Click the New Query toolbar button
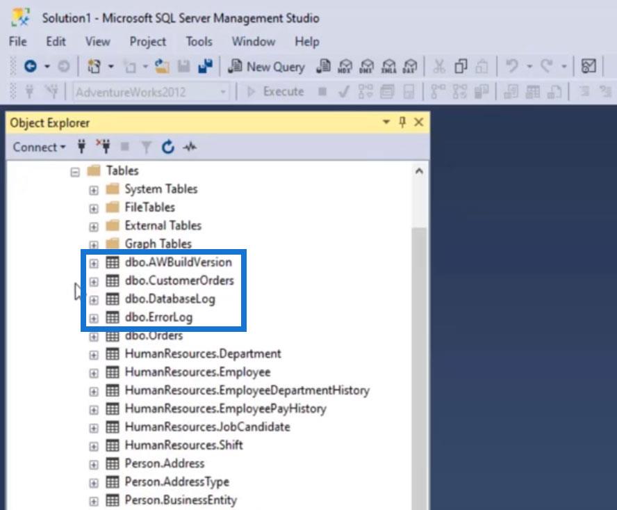This screenshot has width=617, height=510. click(267, 67)
